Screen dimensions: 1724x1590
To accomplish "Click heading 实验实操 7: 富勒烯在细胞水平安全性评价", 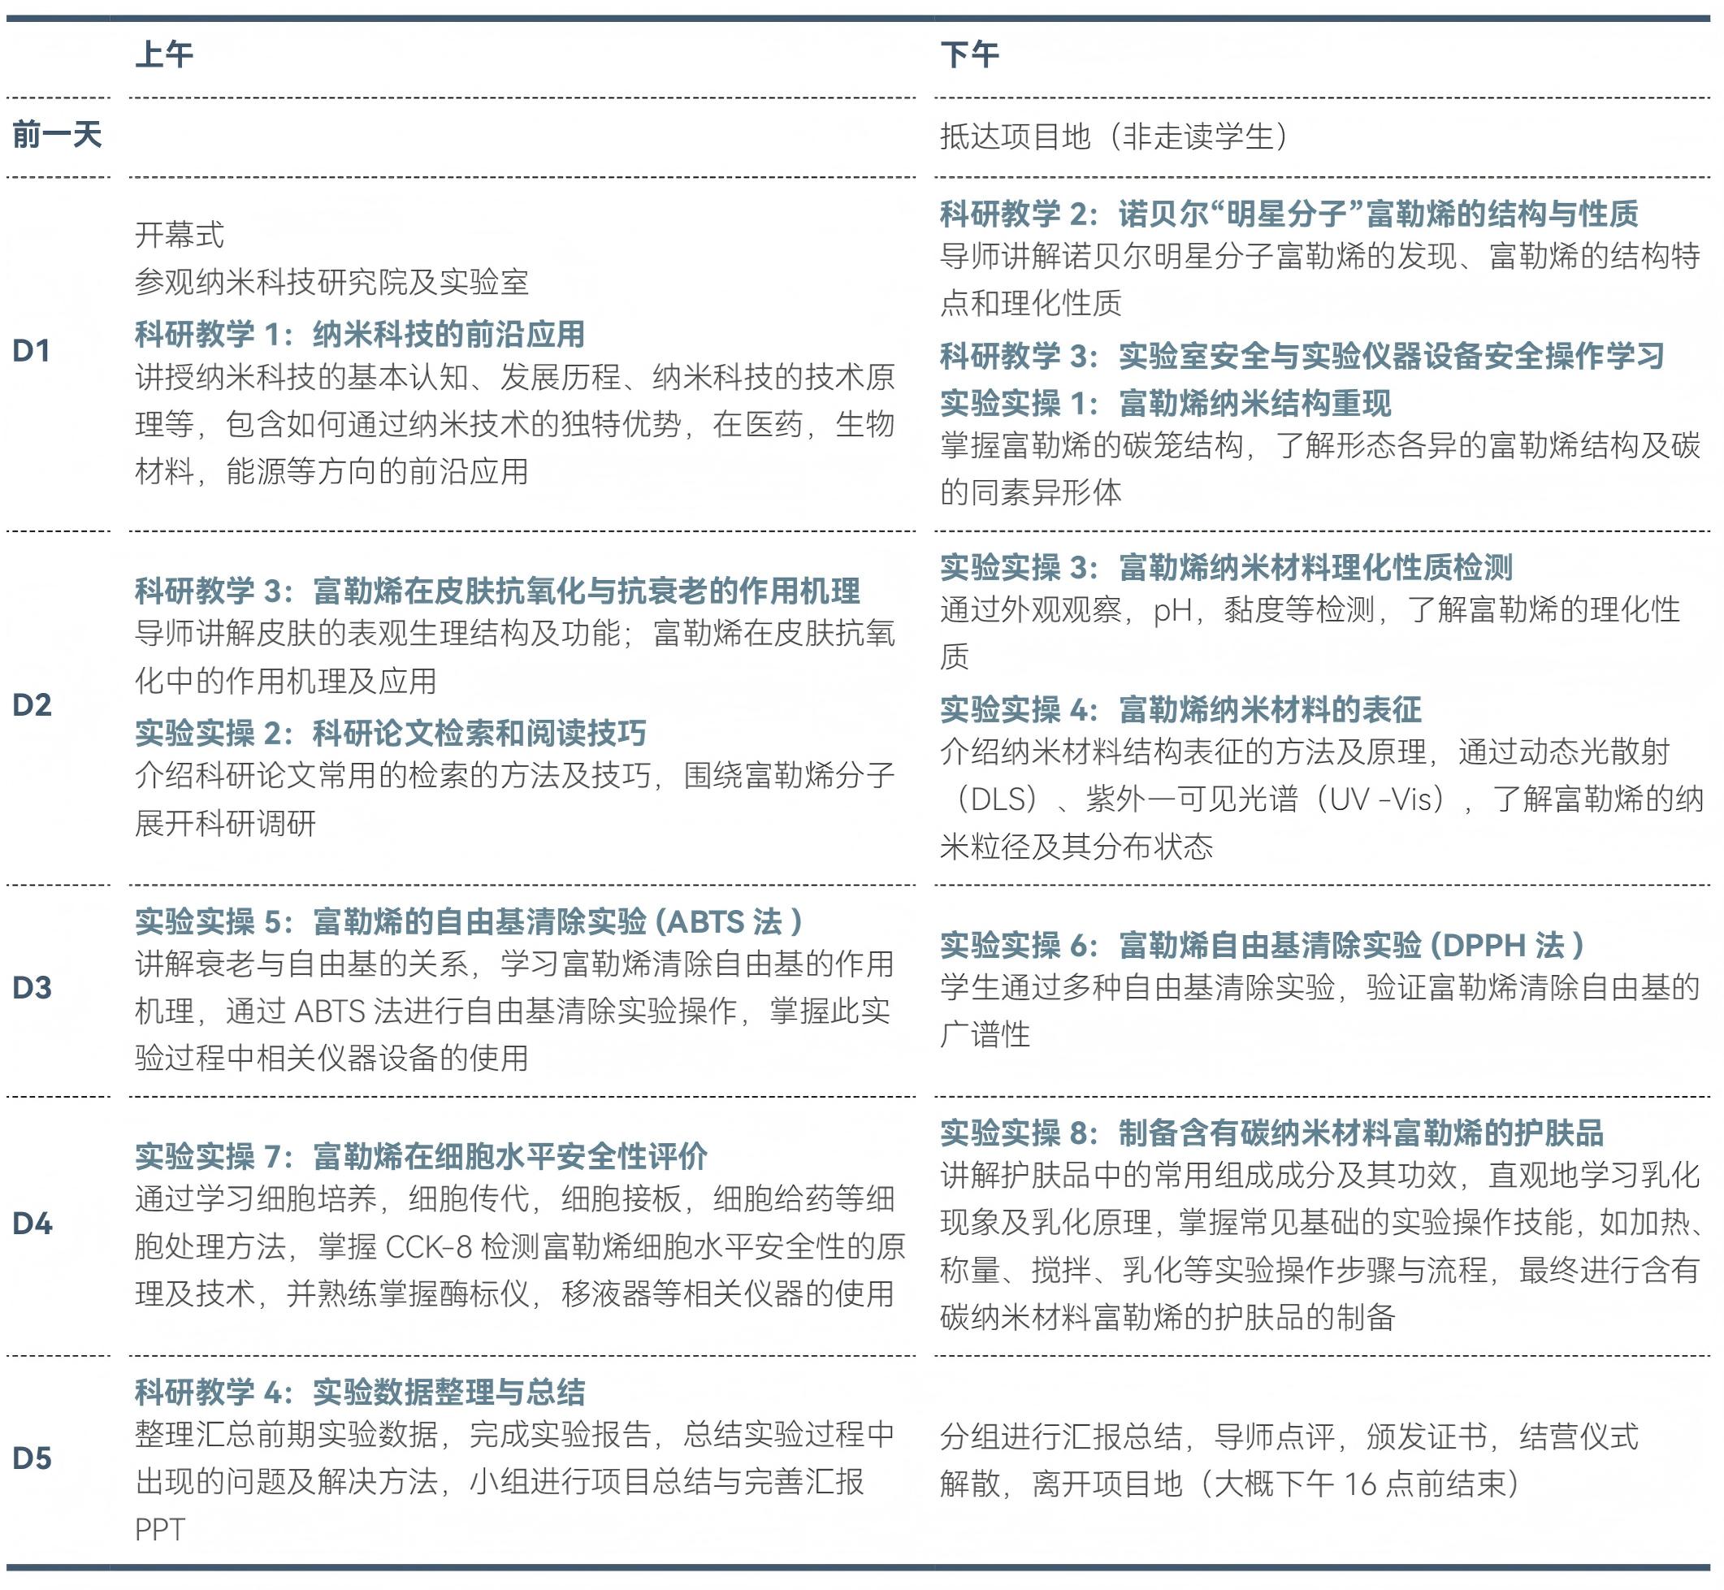I will pyautogui.click(x=421, y=1156).
